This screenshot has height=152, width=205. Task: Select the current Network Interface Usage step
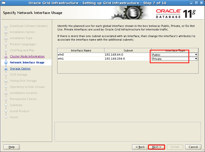tap(27, 63)
